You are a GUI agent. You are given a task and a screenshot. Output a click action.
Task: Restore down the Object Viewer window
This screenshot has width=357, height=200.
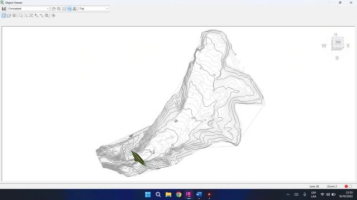[340, 2]
